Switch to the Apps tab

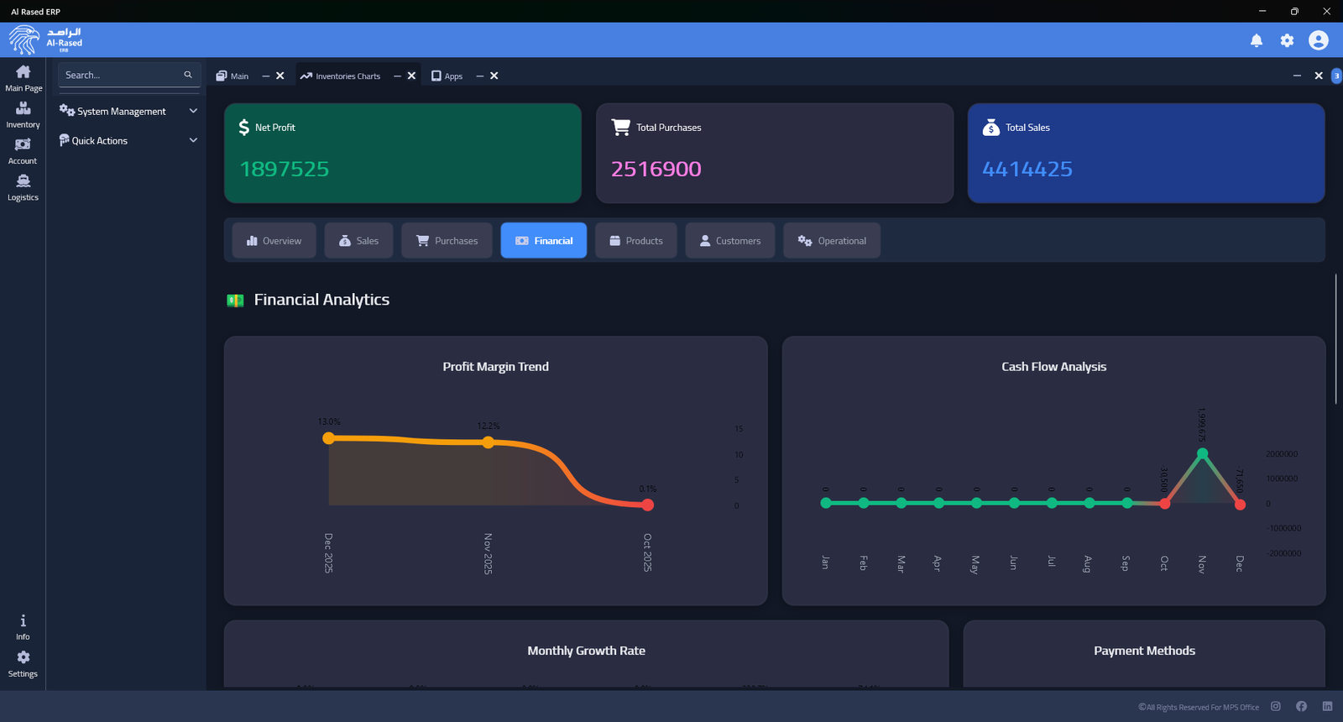coord(447,76)
